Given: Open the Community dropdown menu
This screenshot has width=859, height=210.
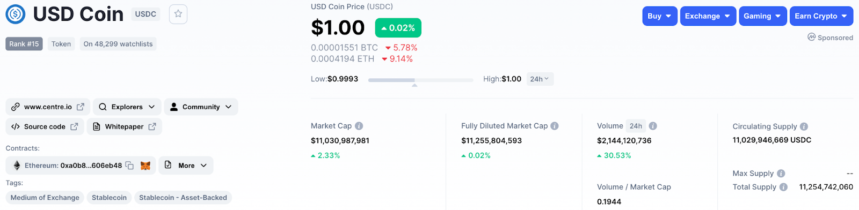Looking at the screenshot, I should (201, 107).
